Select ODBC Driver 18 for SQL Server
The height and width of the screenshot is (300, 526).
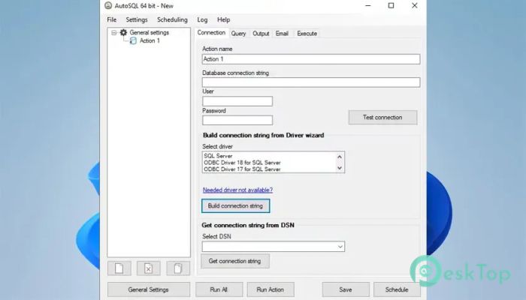coord(242,163)
